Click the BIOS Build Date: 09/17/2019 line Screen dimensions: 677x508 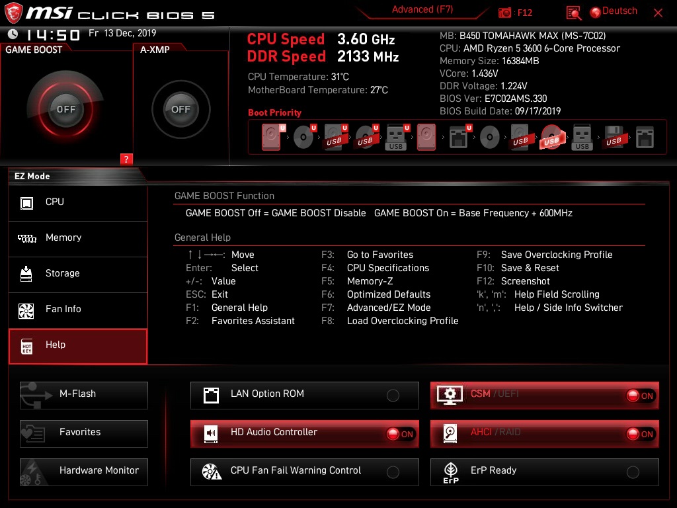tap(500, 111)
